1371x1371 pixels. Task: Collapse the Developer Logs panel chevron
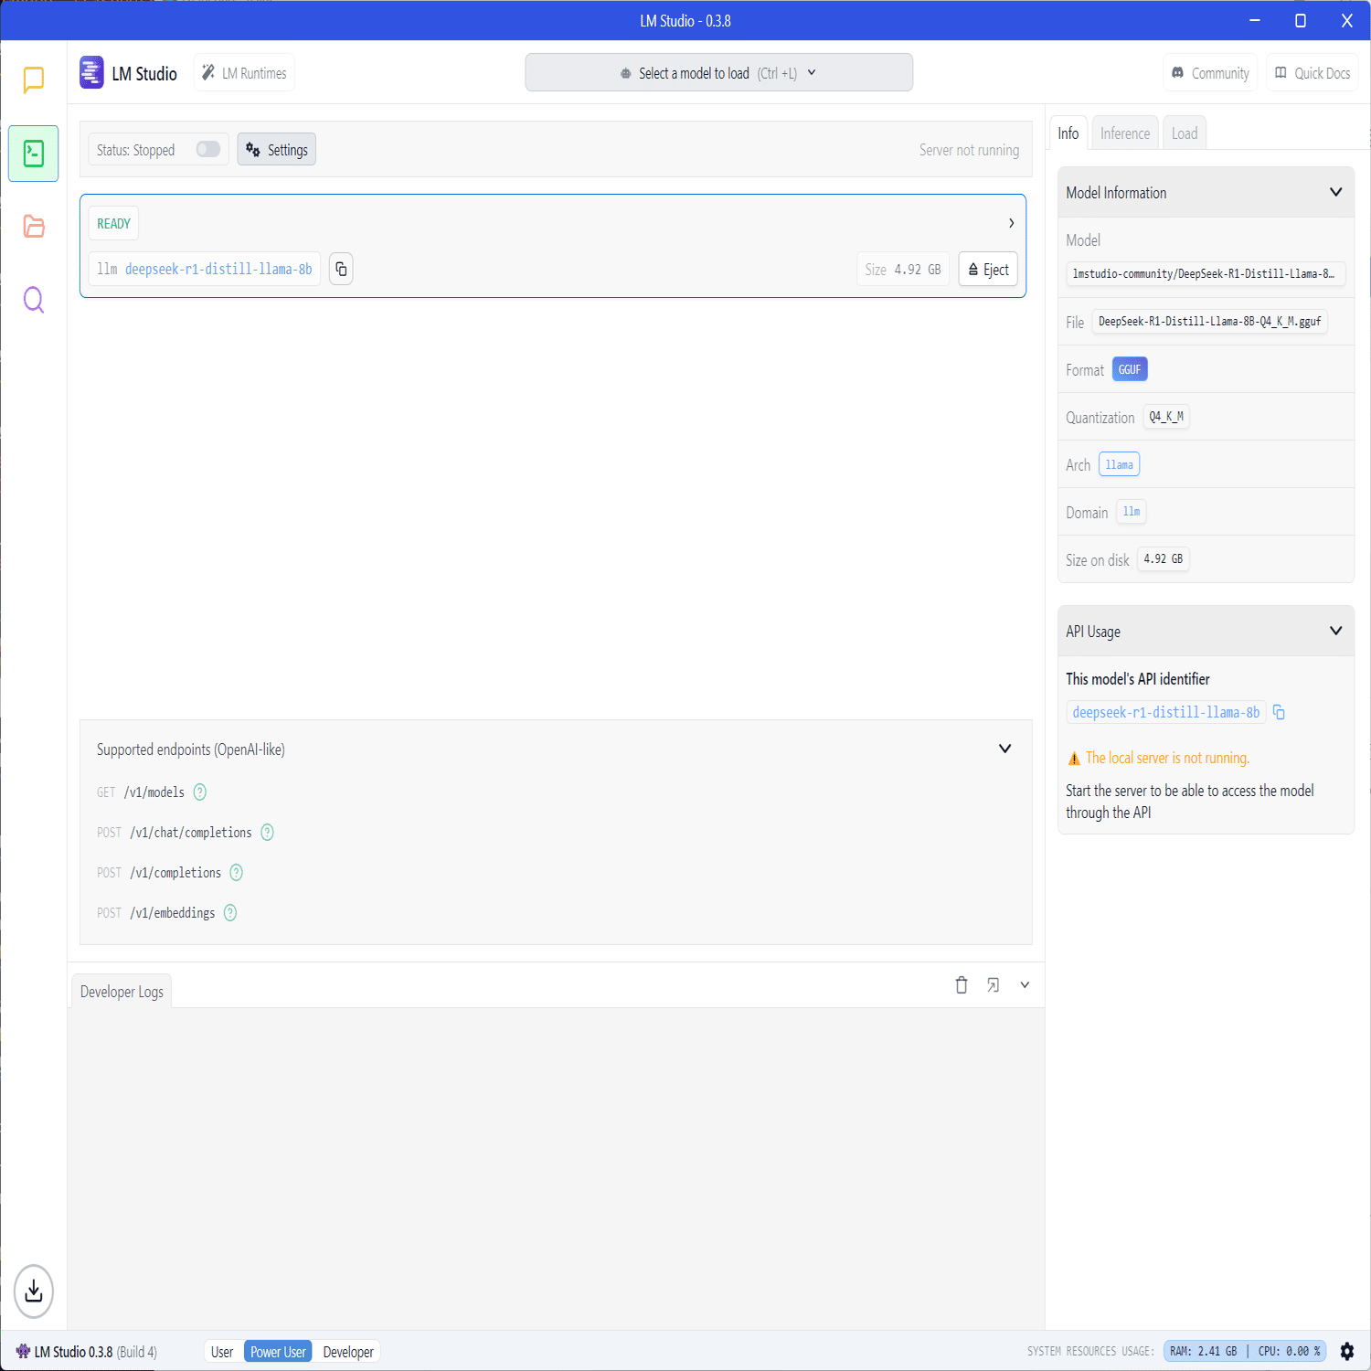(x=1025, y=984)
